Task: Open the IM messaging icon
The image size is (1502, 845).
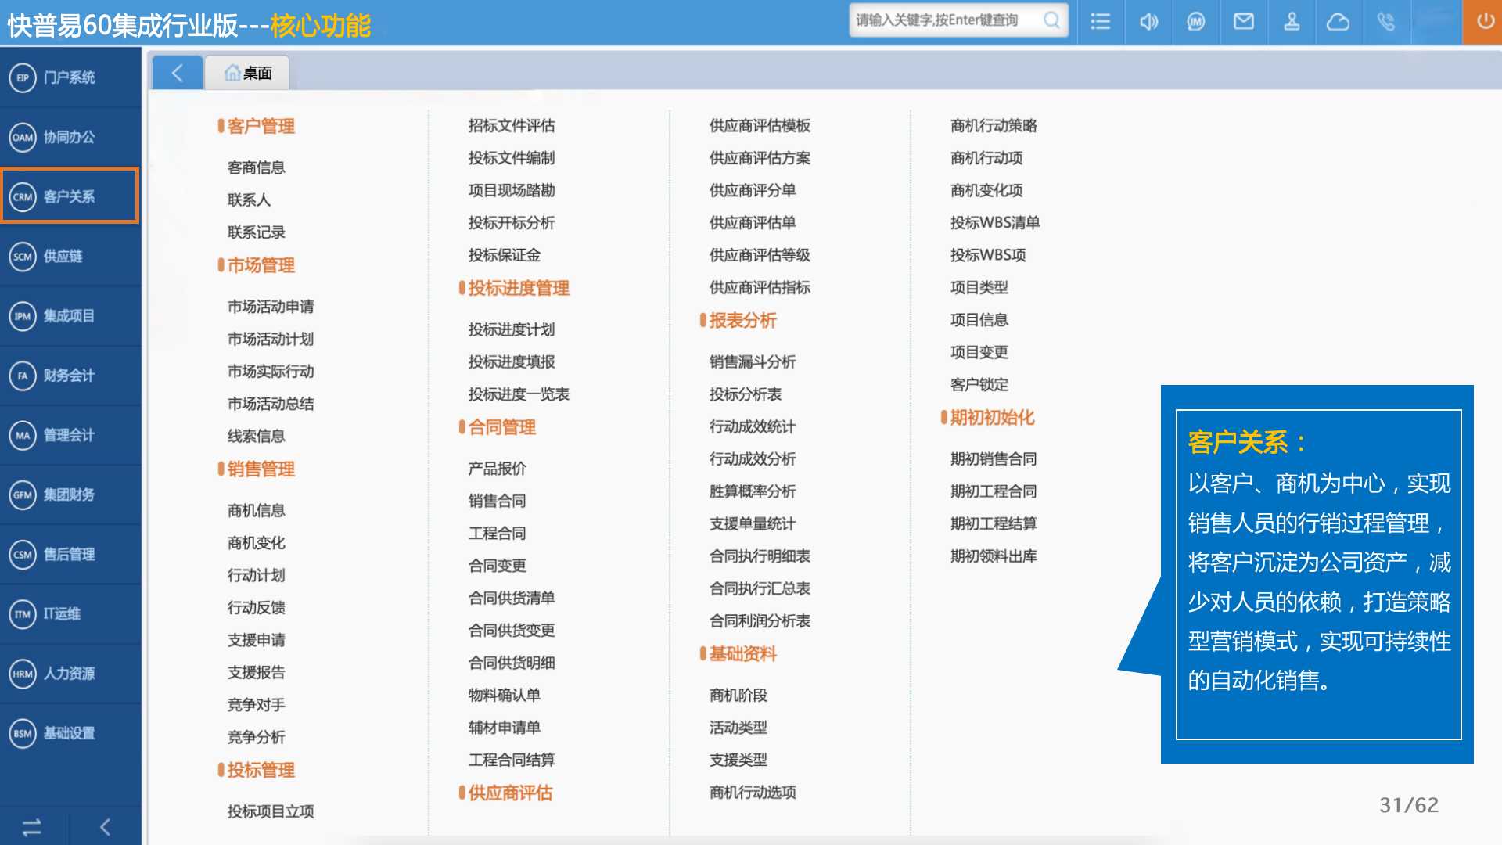Action: (1195, 21)
